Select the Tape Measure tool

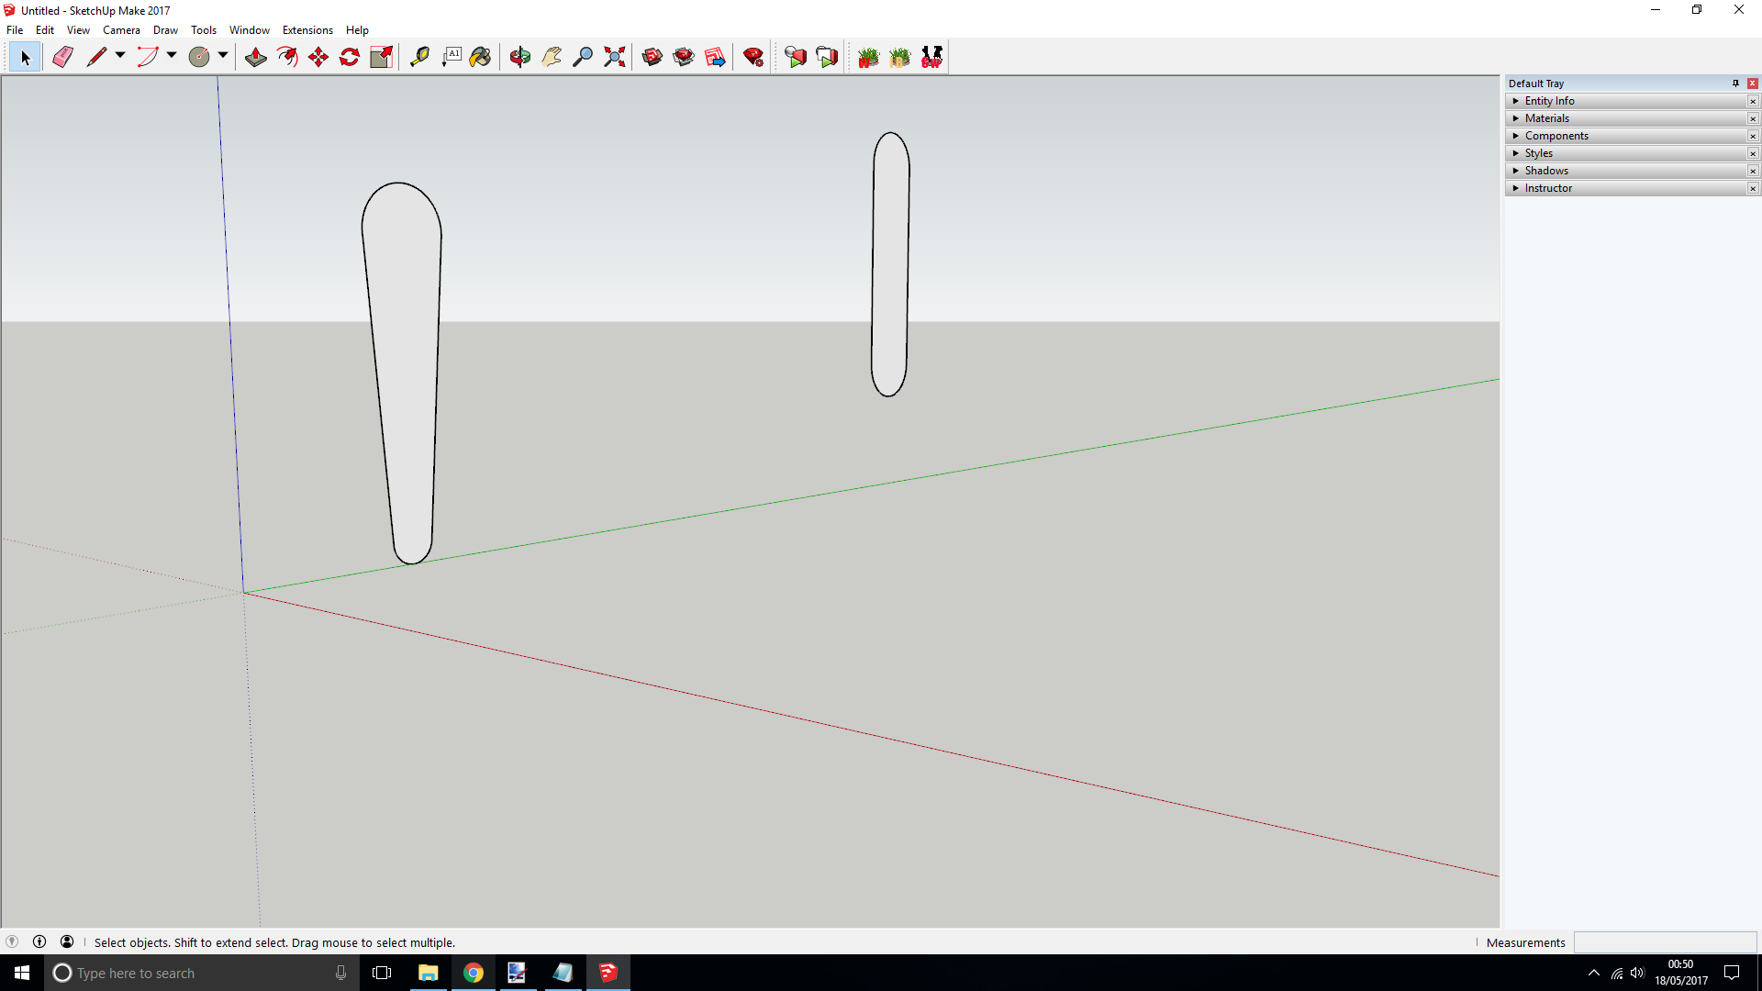pyautogui.click(x=419, y=57)
